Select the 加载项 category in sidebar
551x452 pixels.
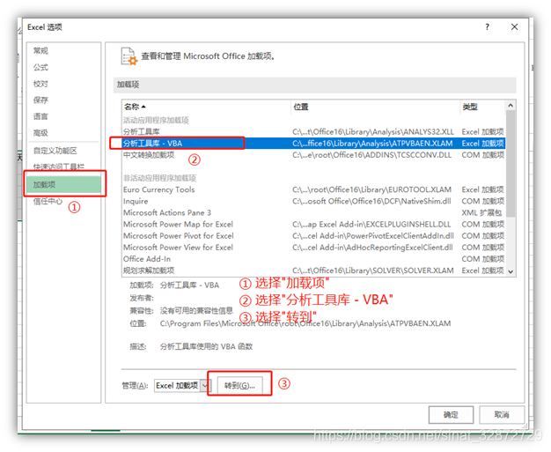click(63, 184)
